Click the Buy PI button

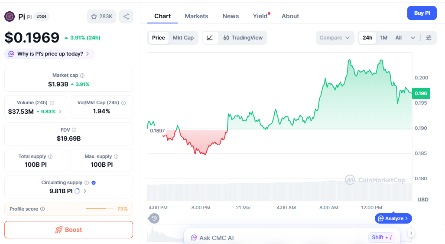[422, 13]
